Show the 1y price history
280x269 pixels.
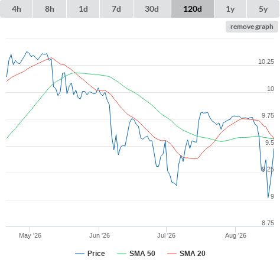(230, 9)
